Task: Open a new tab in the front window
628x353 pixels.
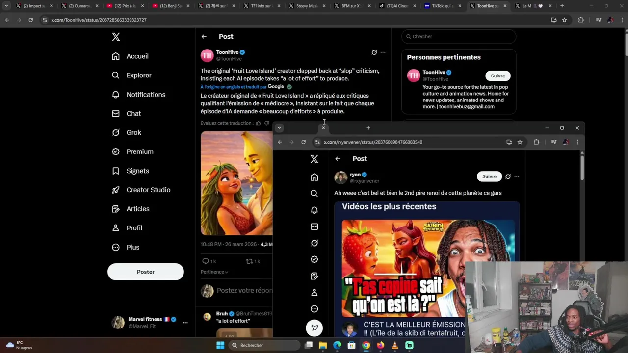Action: [x=368, y=128]
